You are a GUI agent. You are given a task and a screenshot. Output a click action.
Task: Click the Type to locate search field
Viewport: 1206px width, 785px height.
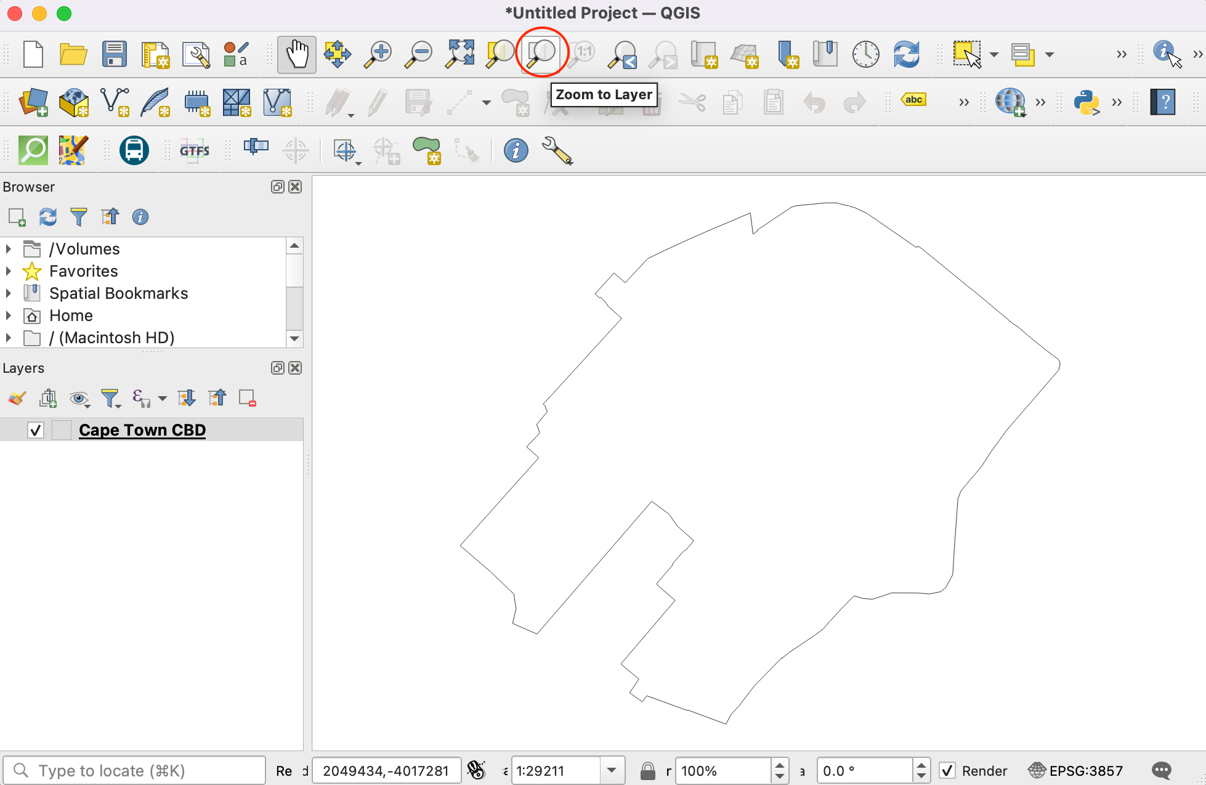(136, 770)
